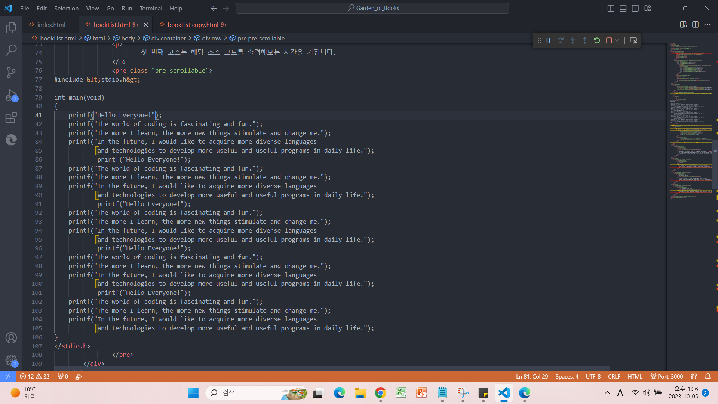The width and height of the screenshot is (718, 404).
Task: Toggle the Primary Side Bar layout button
Action: [x=611, y=8]
